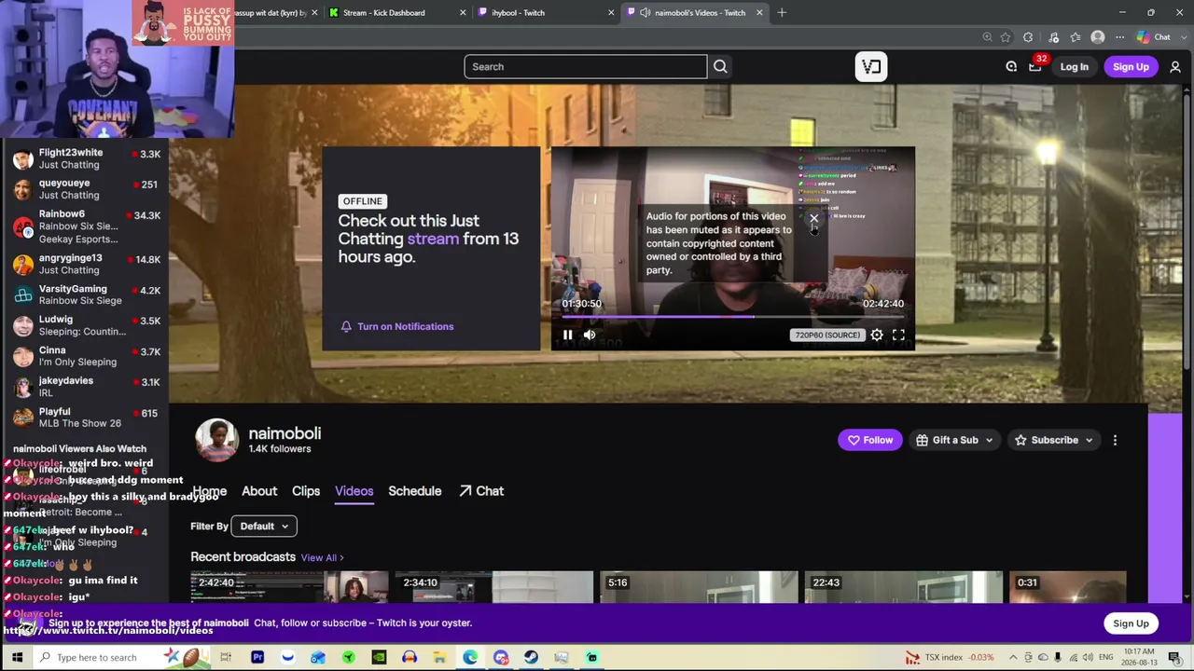Open the Filter By Default dropdown
The height and width of the screenshot is (671, 1194).
tap(263, 527)
